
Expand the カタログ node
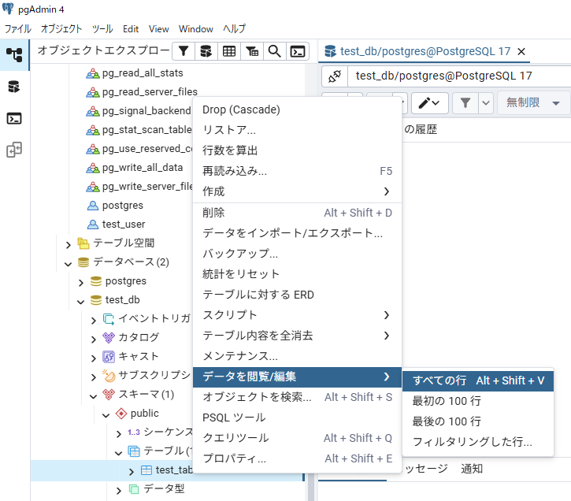[93, 340]
